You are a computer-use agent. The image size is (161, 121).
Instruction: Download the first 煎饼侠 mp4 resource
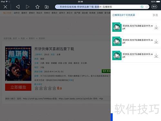tap(156, 27)
